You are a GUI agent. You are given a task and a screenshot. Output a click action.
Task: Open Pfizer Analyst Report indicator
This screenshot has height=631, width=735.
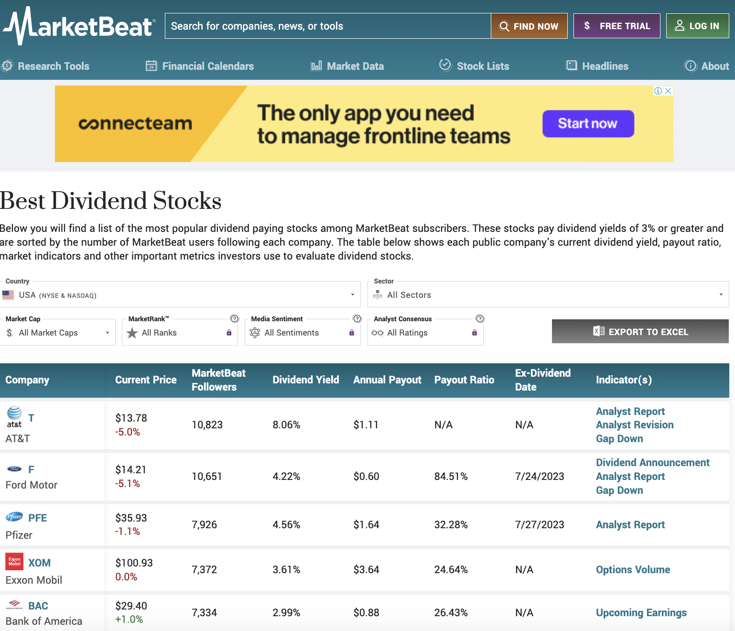point(630,525)
